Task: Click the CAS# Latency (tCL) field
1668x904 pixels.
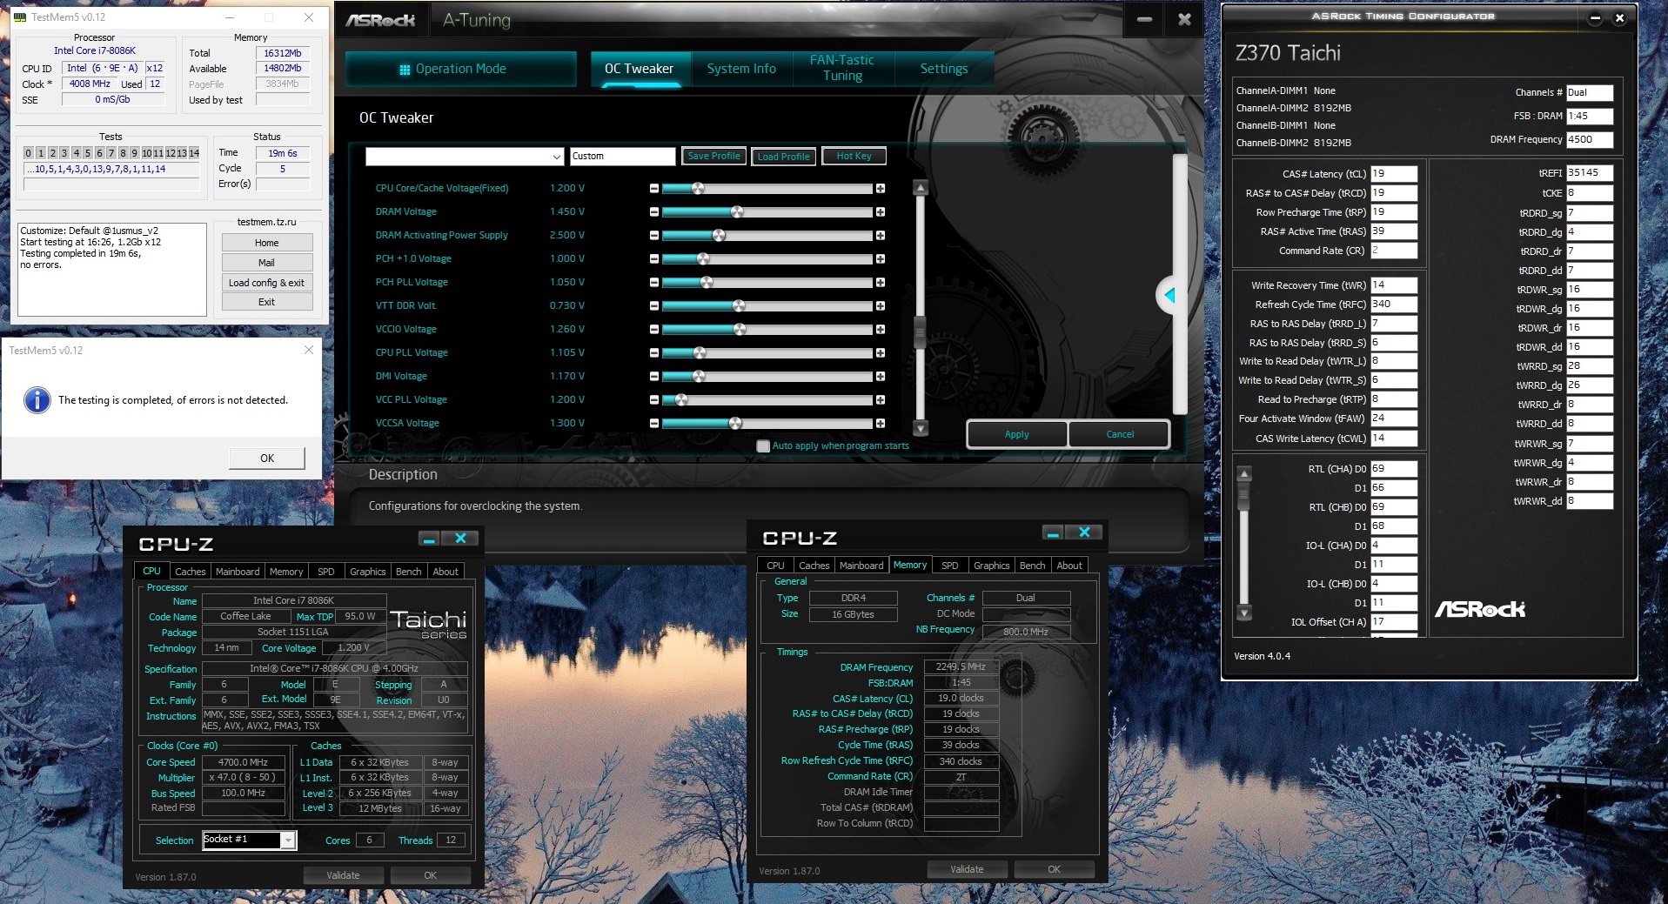Action: (x=1394, y=174)
